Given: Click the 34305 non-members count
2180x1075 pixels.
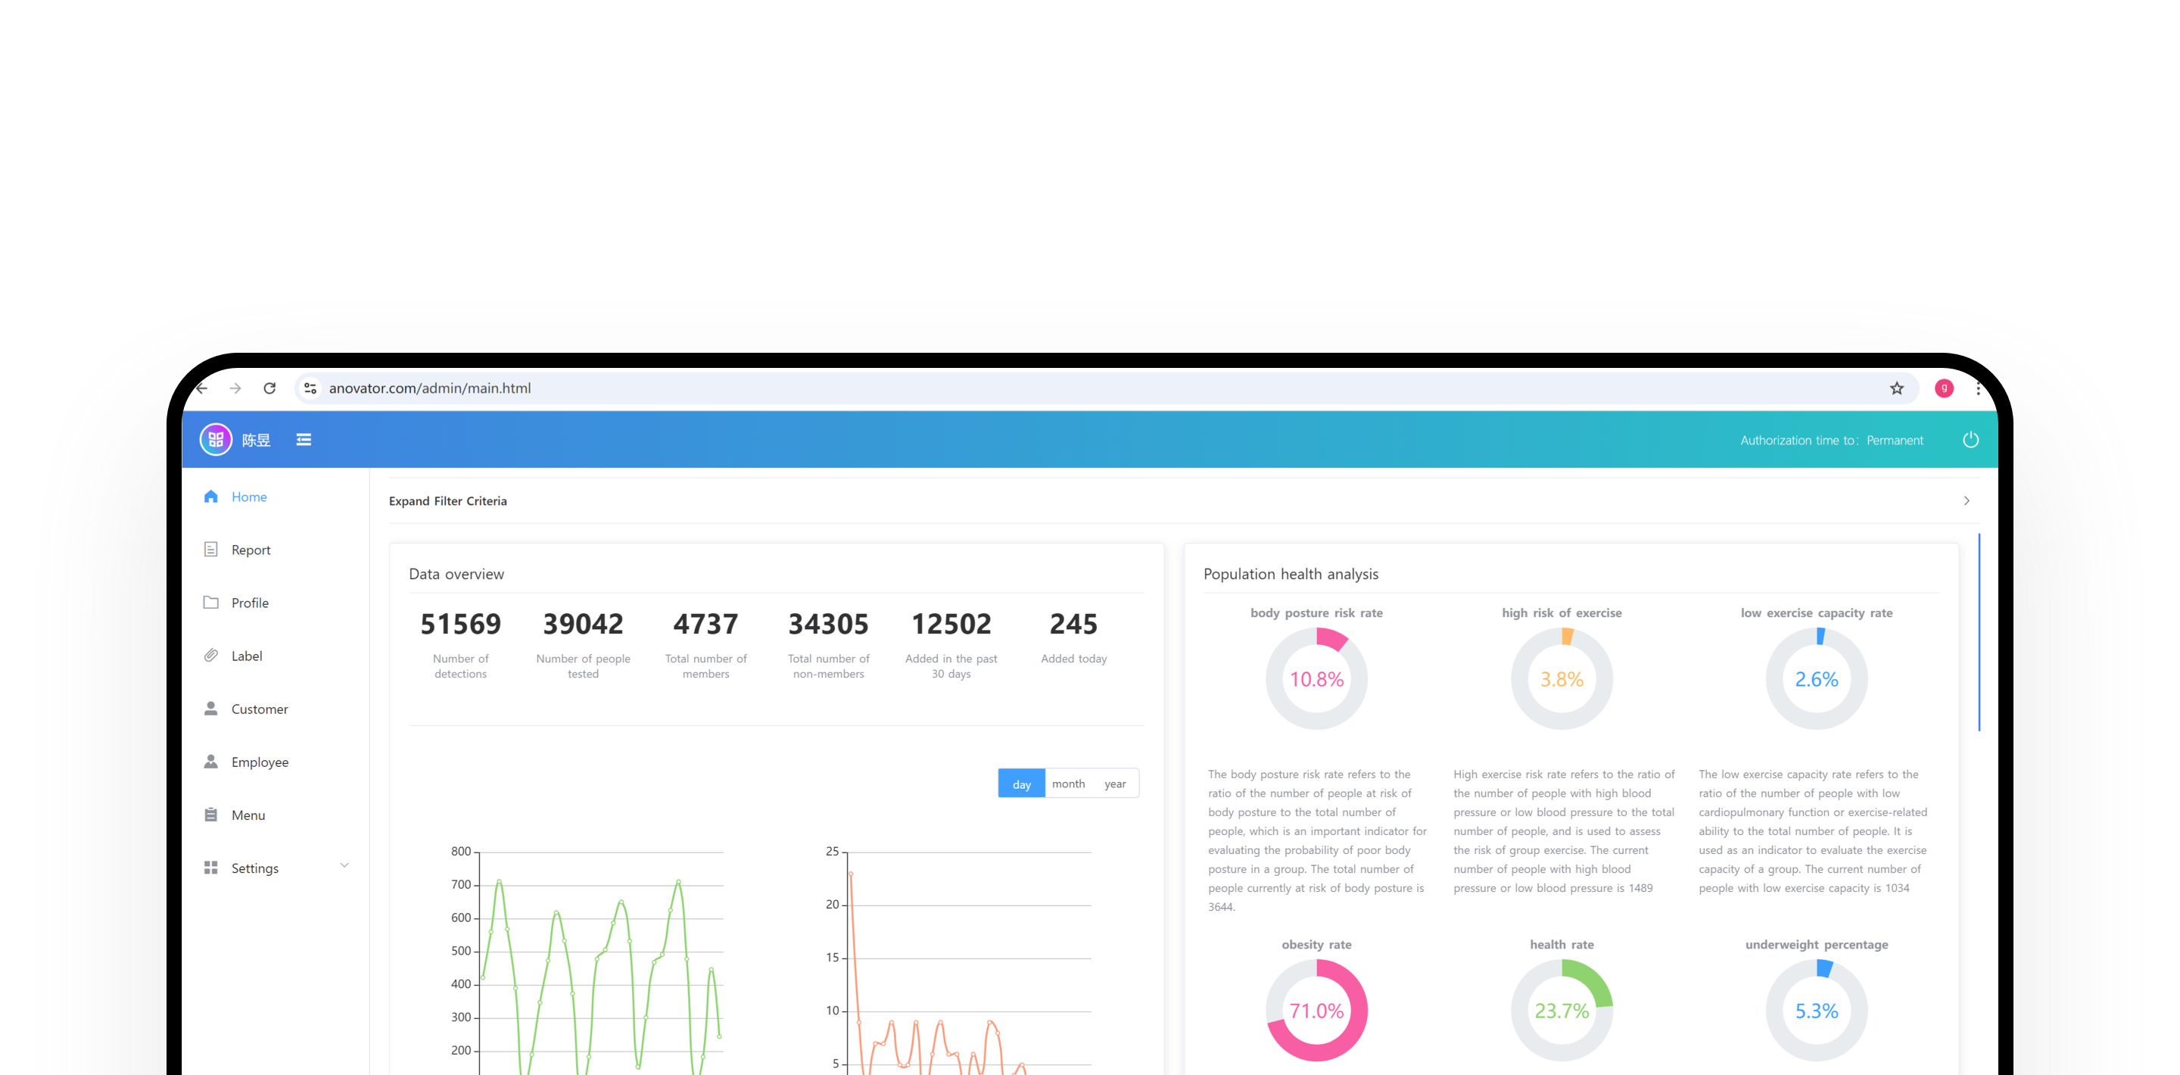Looking at the screenshot, I should tap(829, 624).
